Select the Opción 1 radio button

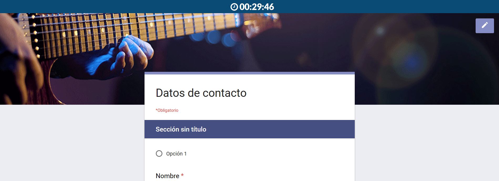tap(159, 154)
